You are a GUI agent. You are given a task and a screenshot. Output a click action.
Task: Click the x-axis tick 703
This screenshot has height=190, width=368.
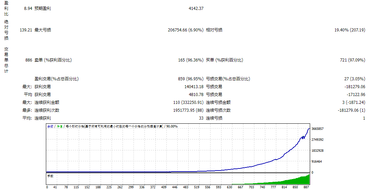pos(251,187)
